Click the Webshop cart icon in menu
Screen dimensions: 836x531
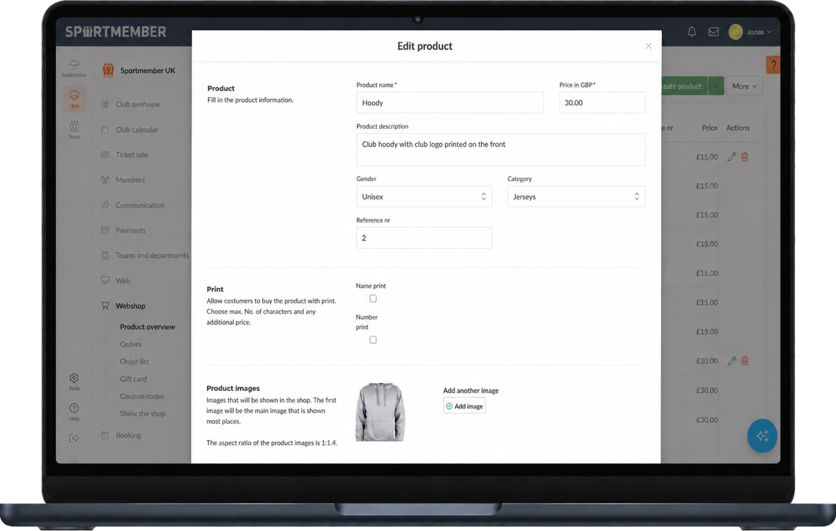click(105, 306)
